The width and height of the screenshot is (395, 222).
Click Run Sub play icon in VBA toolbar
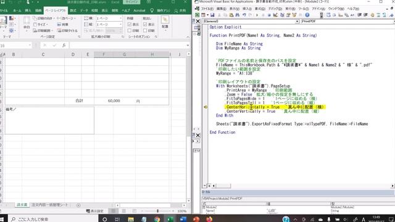(x=257, y=15)
